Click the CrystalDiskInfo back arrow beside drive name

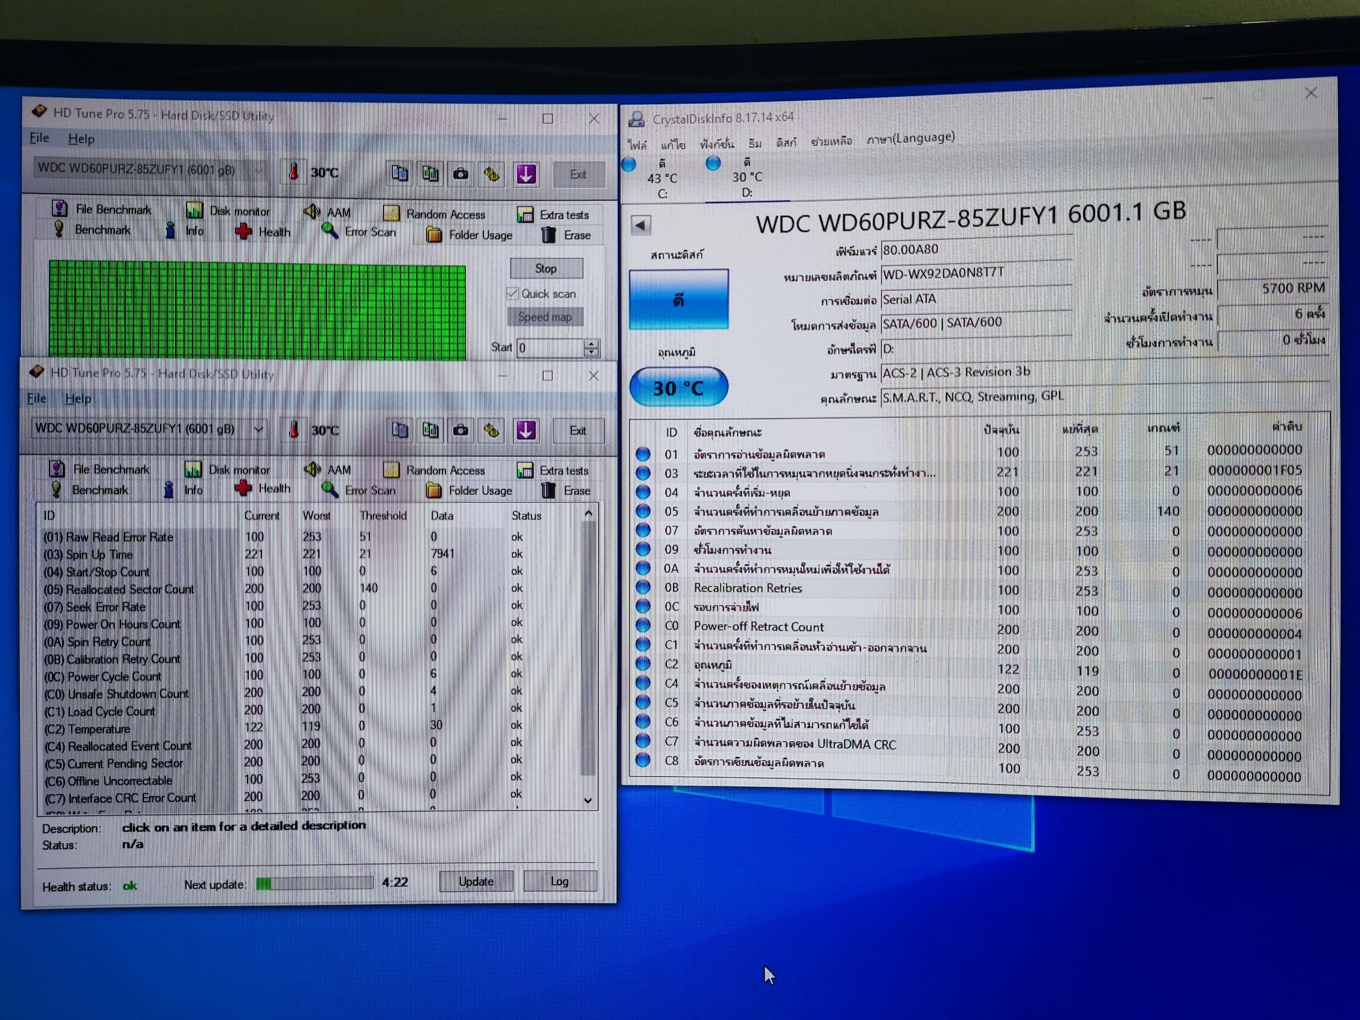641,225
